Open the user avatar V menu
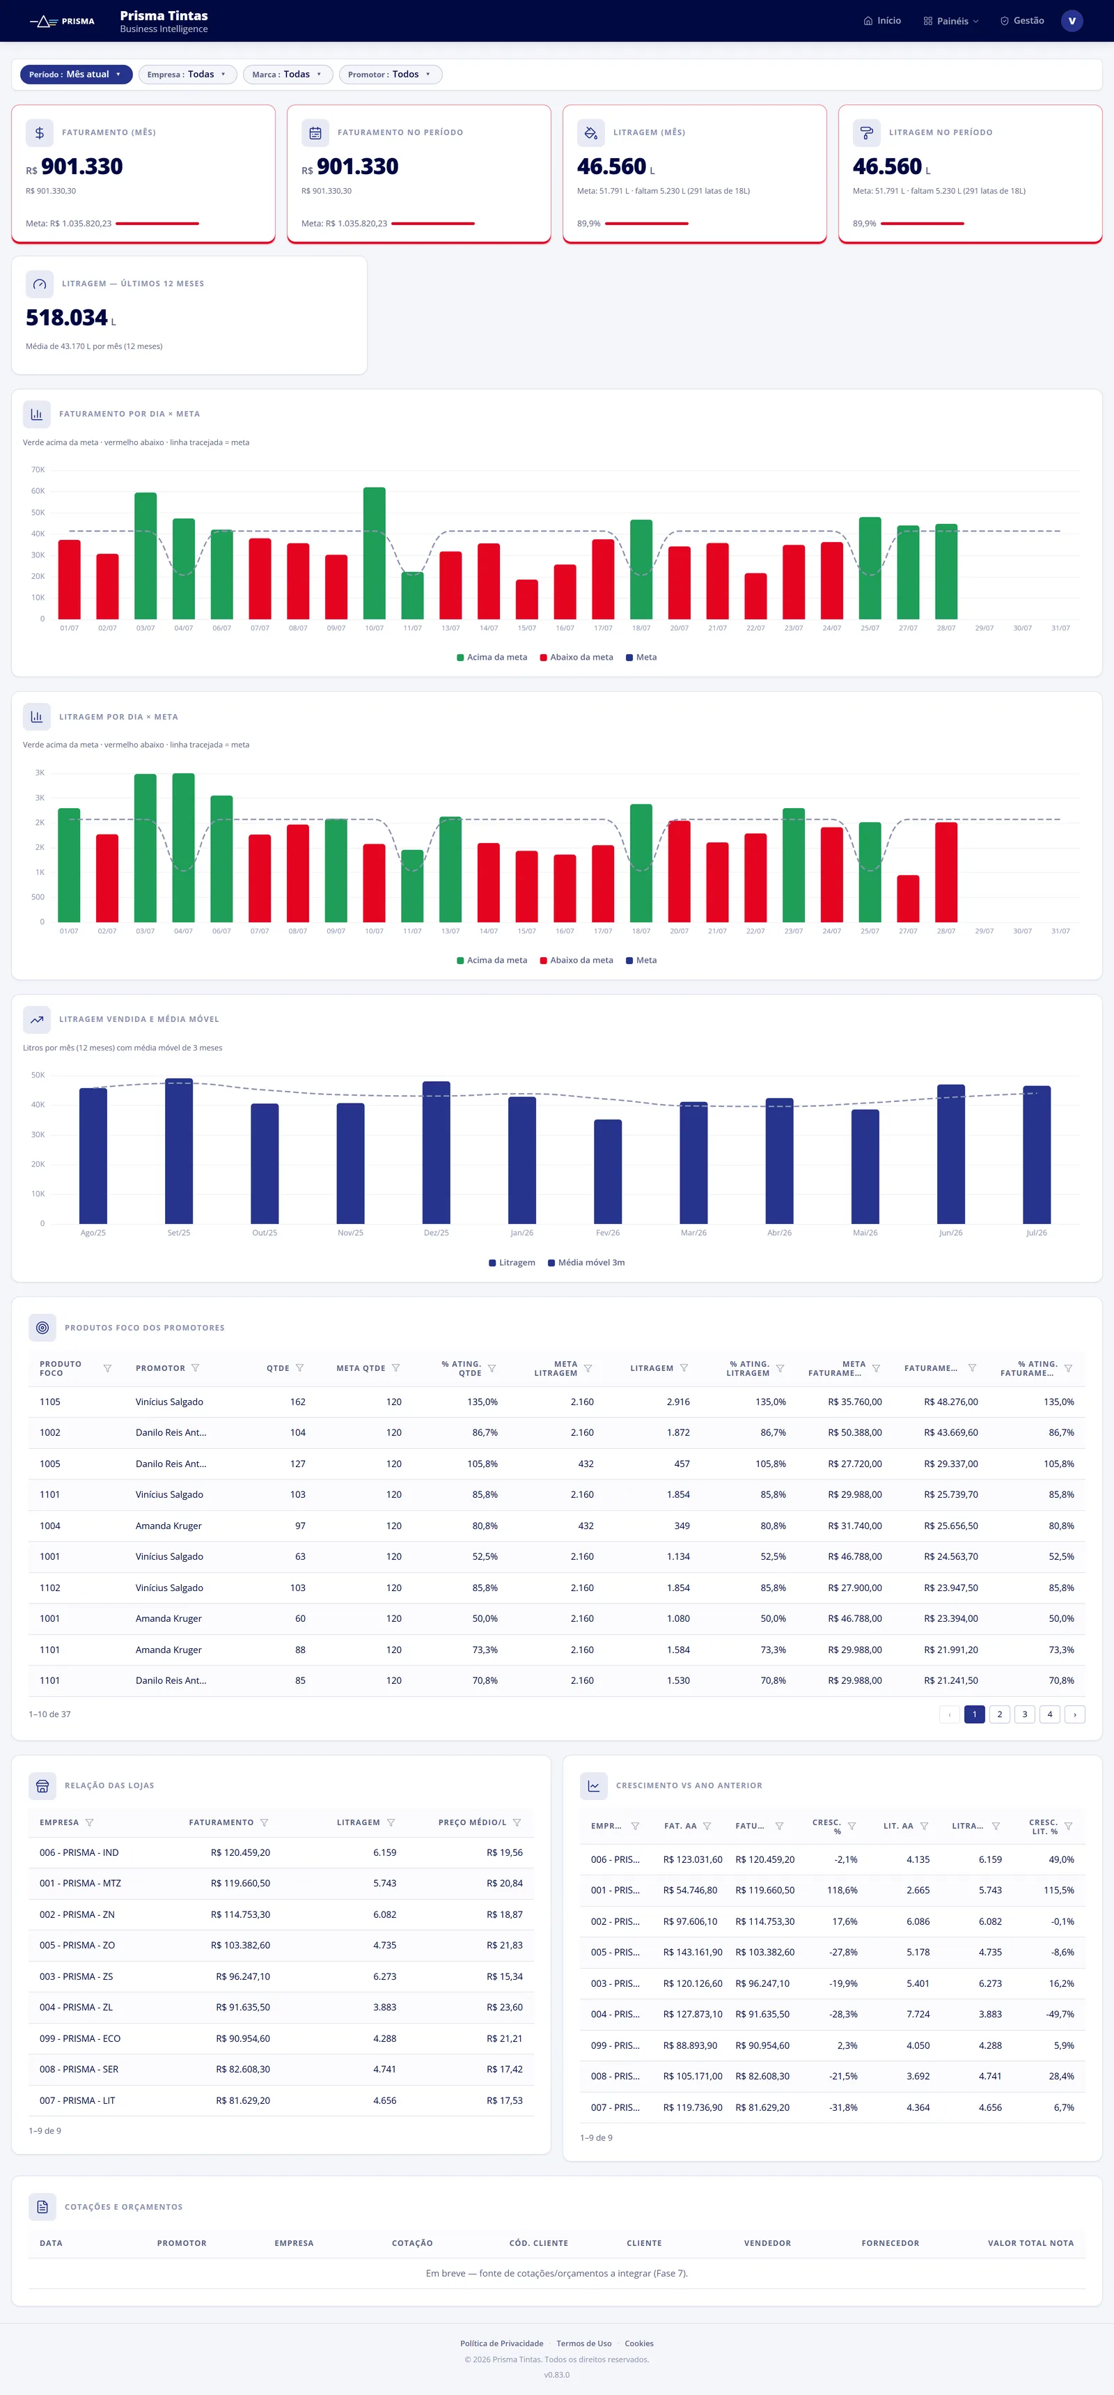Image resolution: width=1114 pixels, height=2395 pixels. tap(1072, 20)
